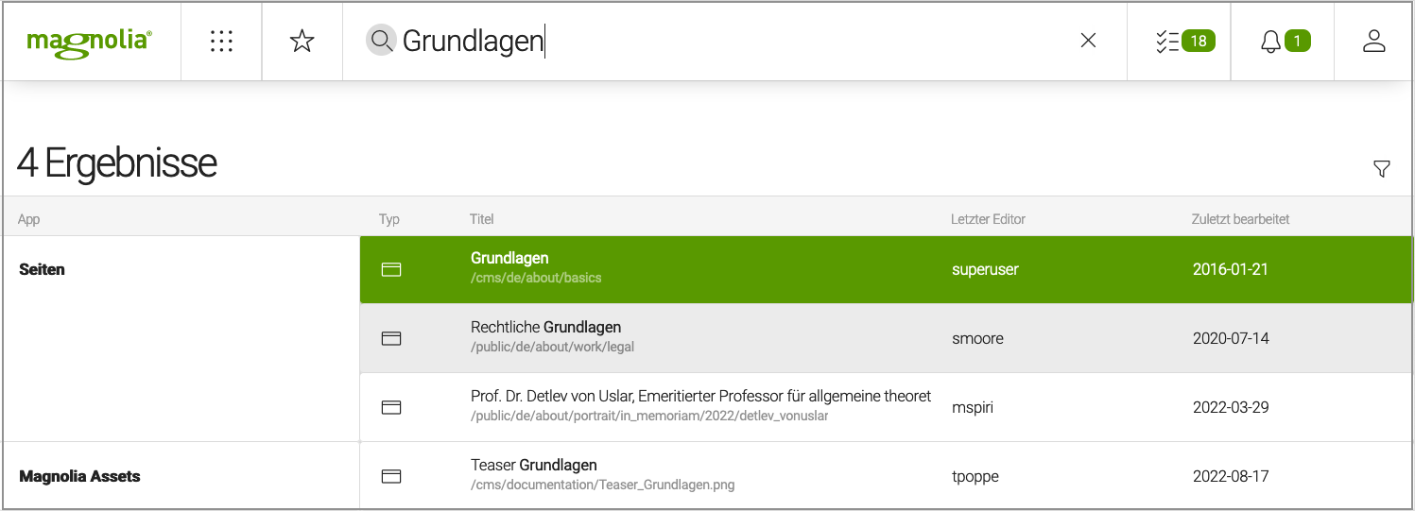Open the user profile icon
The image size is (1415, 511).
1373,41
